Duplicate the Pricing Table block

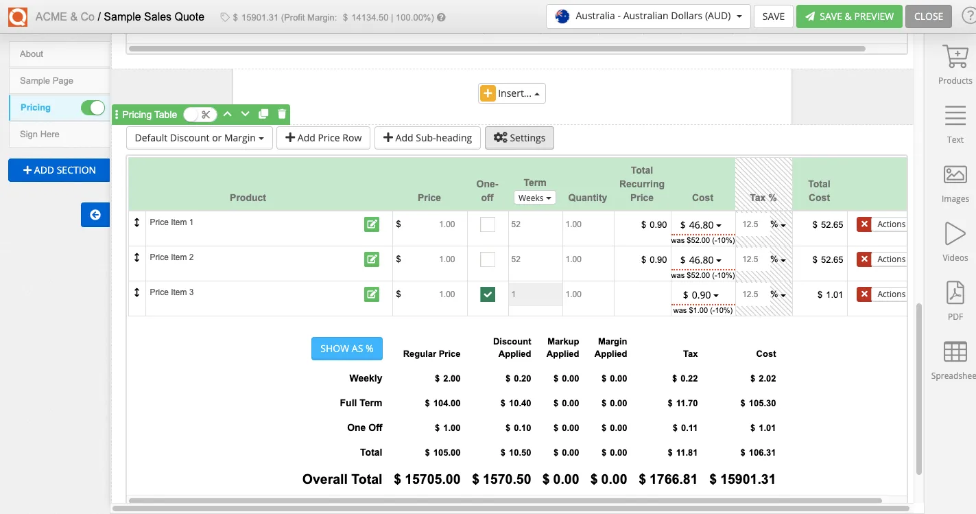coord(263,114)
